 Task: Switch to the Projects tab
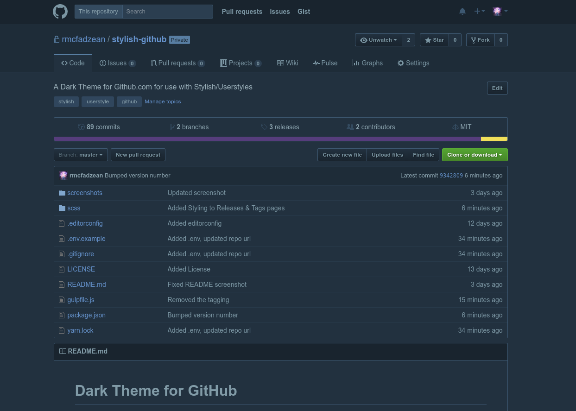click(241, 63)
